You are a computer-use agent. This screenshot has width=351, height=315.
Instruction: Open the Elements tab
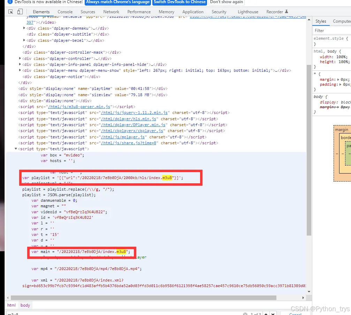coord(41,11)
